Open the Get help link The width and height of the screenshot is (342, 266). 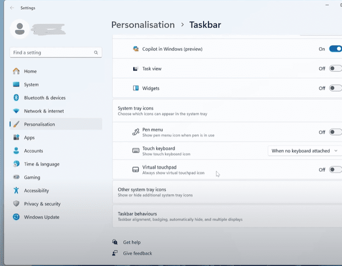point(132,242)
